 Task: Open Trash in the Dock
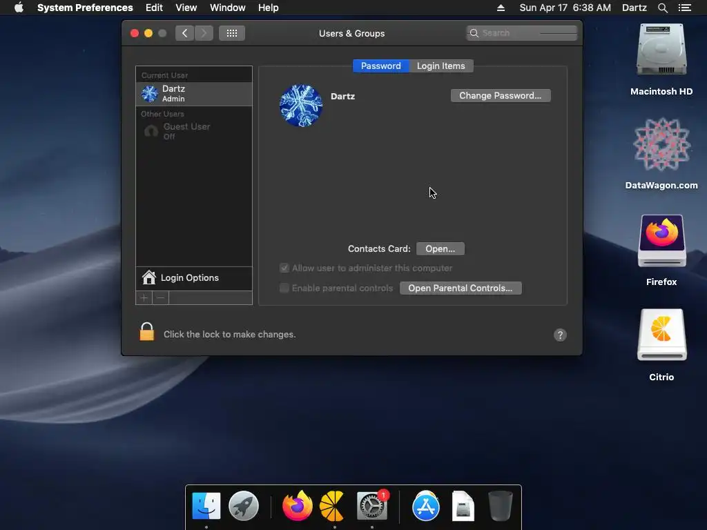[x=501, y=506]
